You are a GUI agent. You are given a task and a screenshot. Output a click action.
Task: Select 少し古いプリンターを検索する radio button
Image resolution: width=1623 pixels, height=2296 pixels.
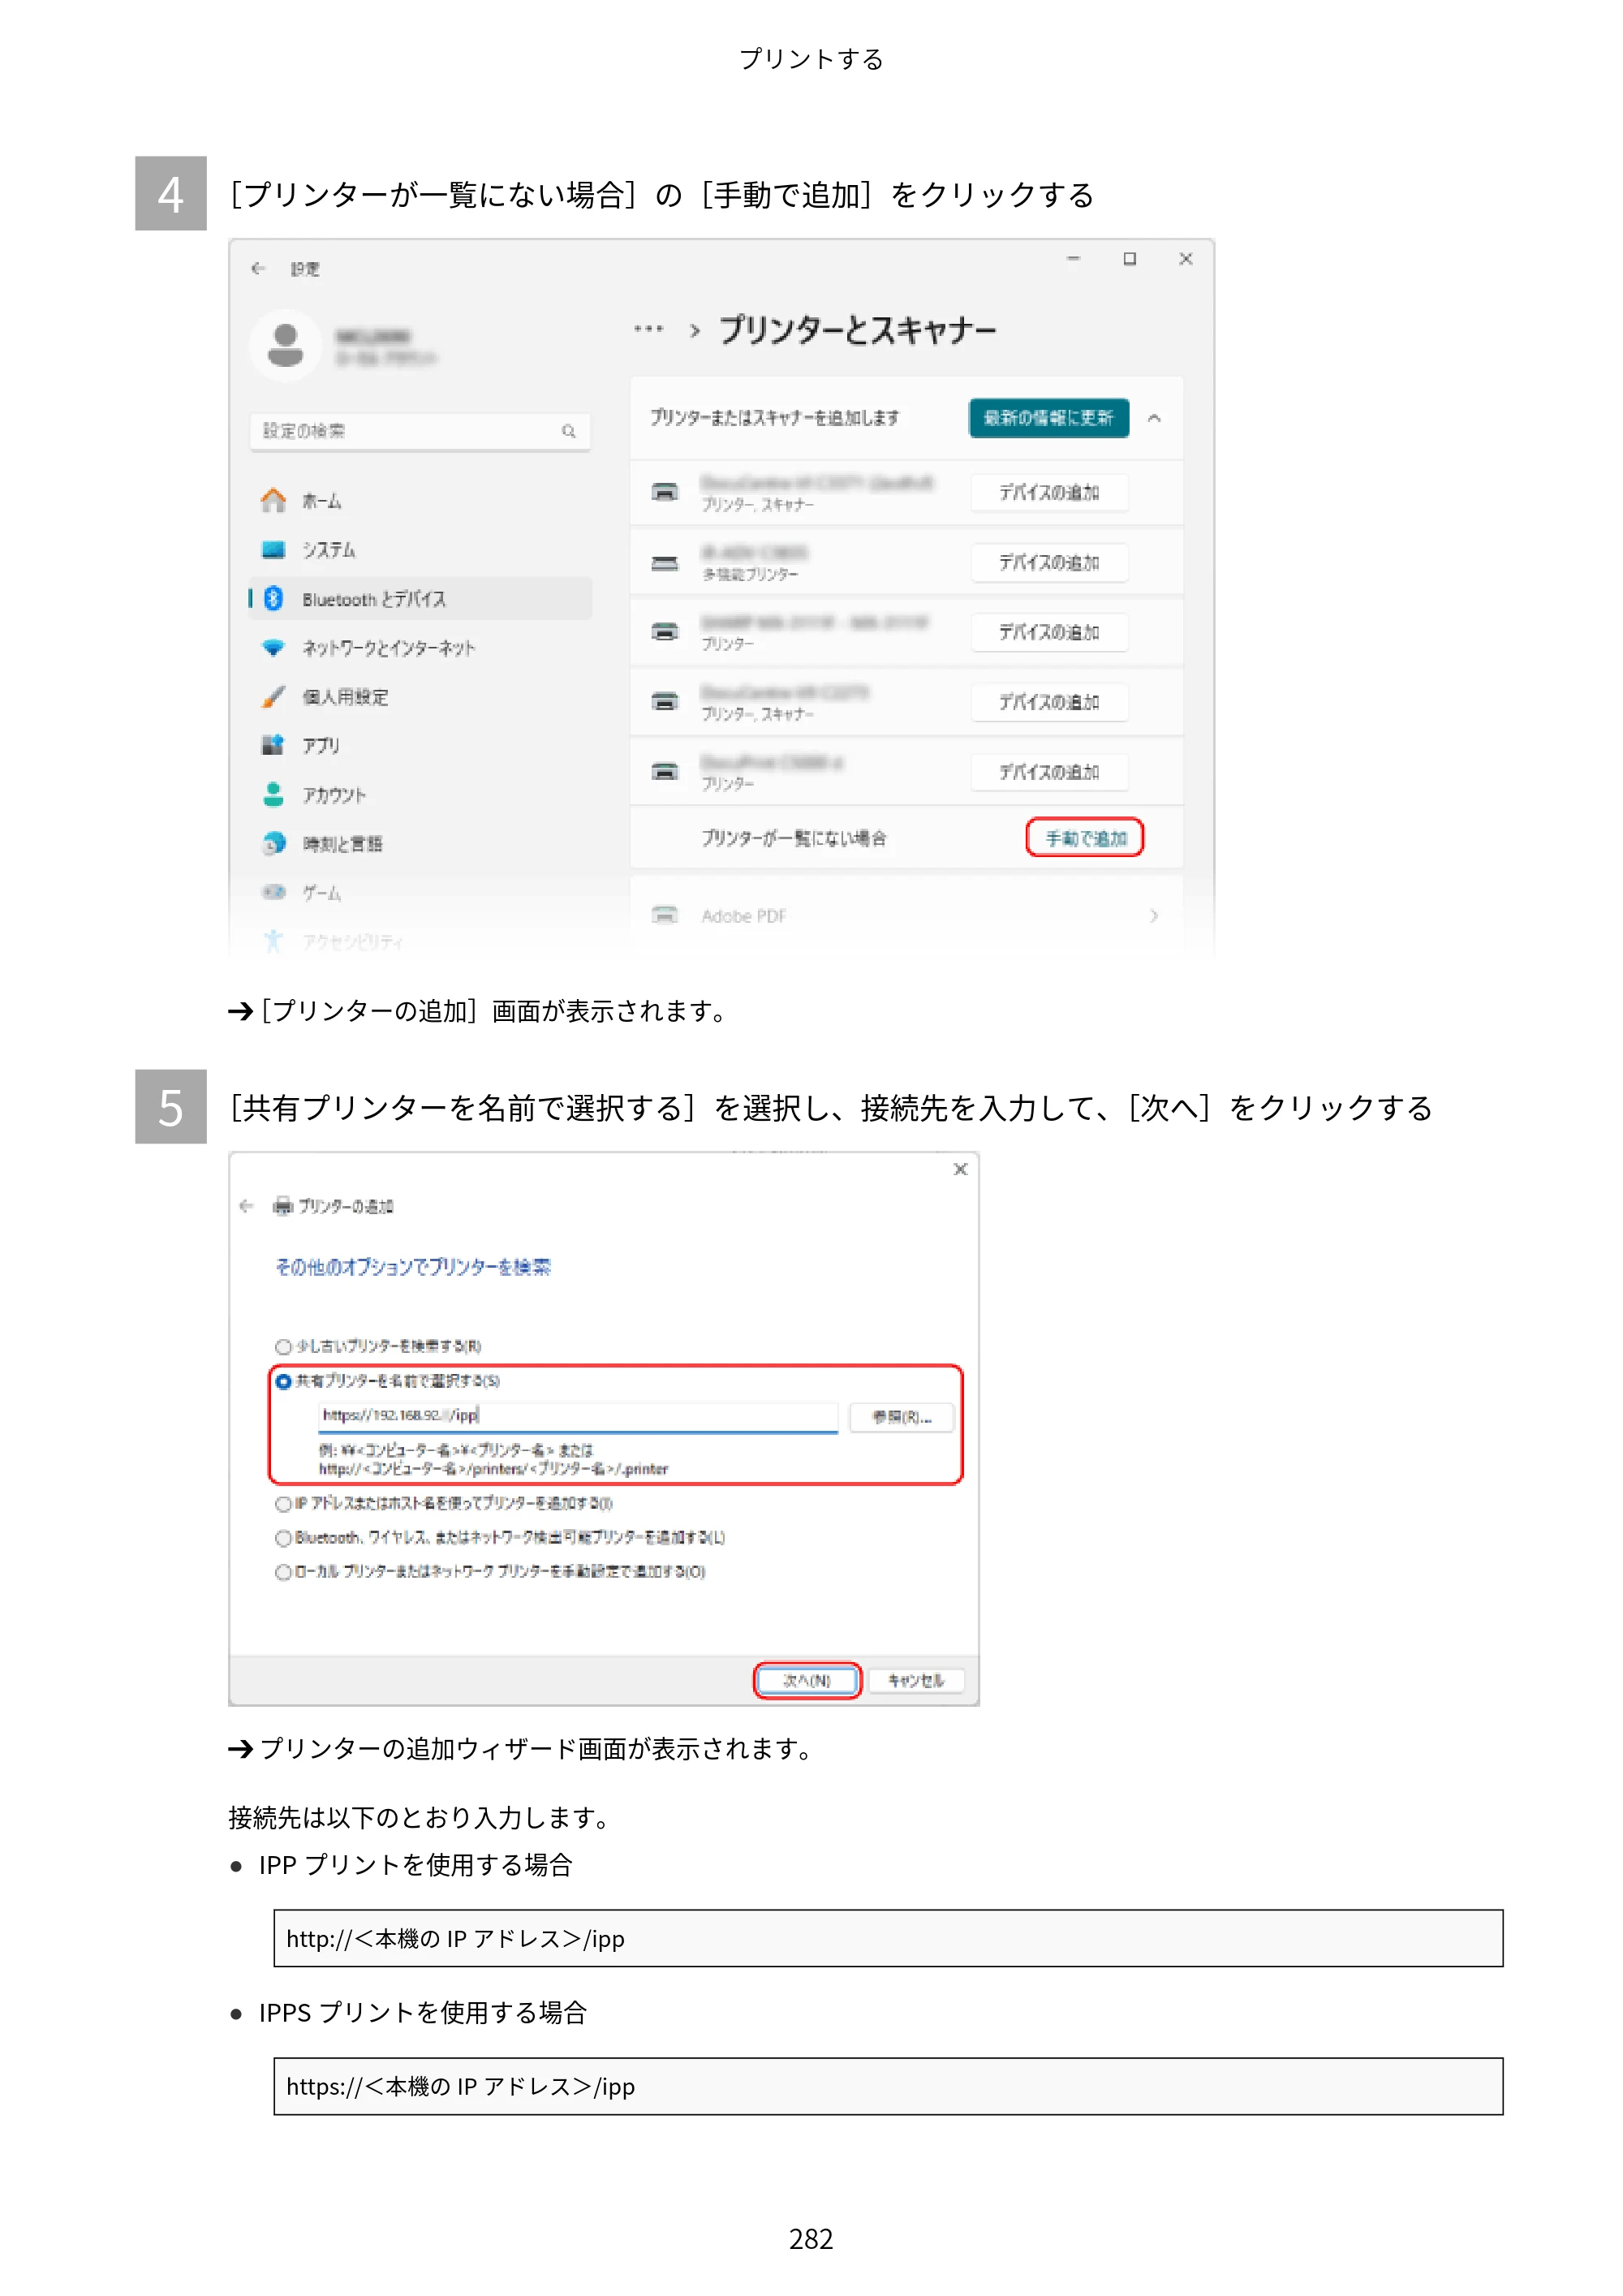283,1346
